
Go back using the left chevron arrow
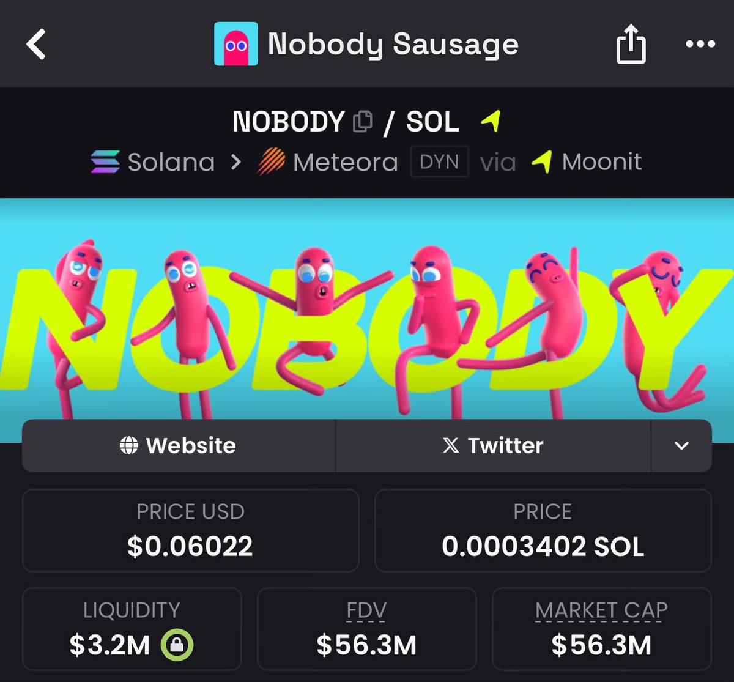click(x=36, y=45)
